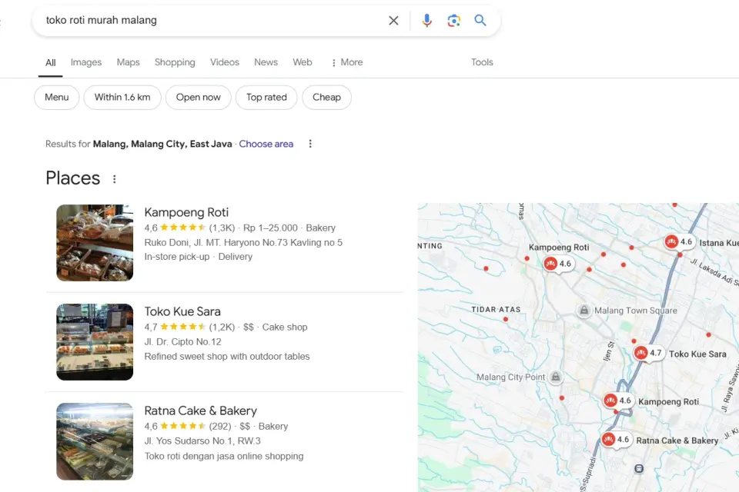Click Ratna Cake & Bakery photo thumbnail

coord(95,441)
